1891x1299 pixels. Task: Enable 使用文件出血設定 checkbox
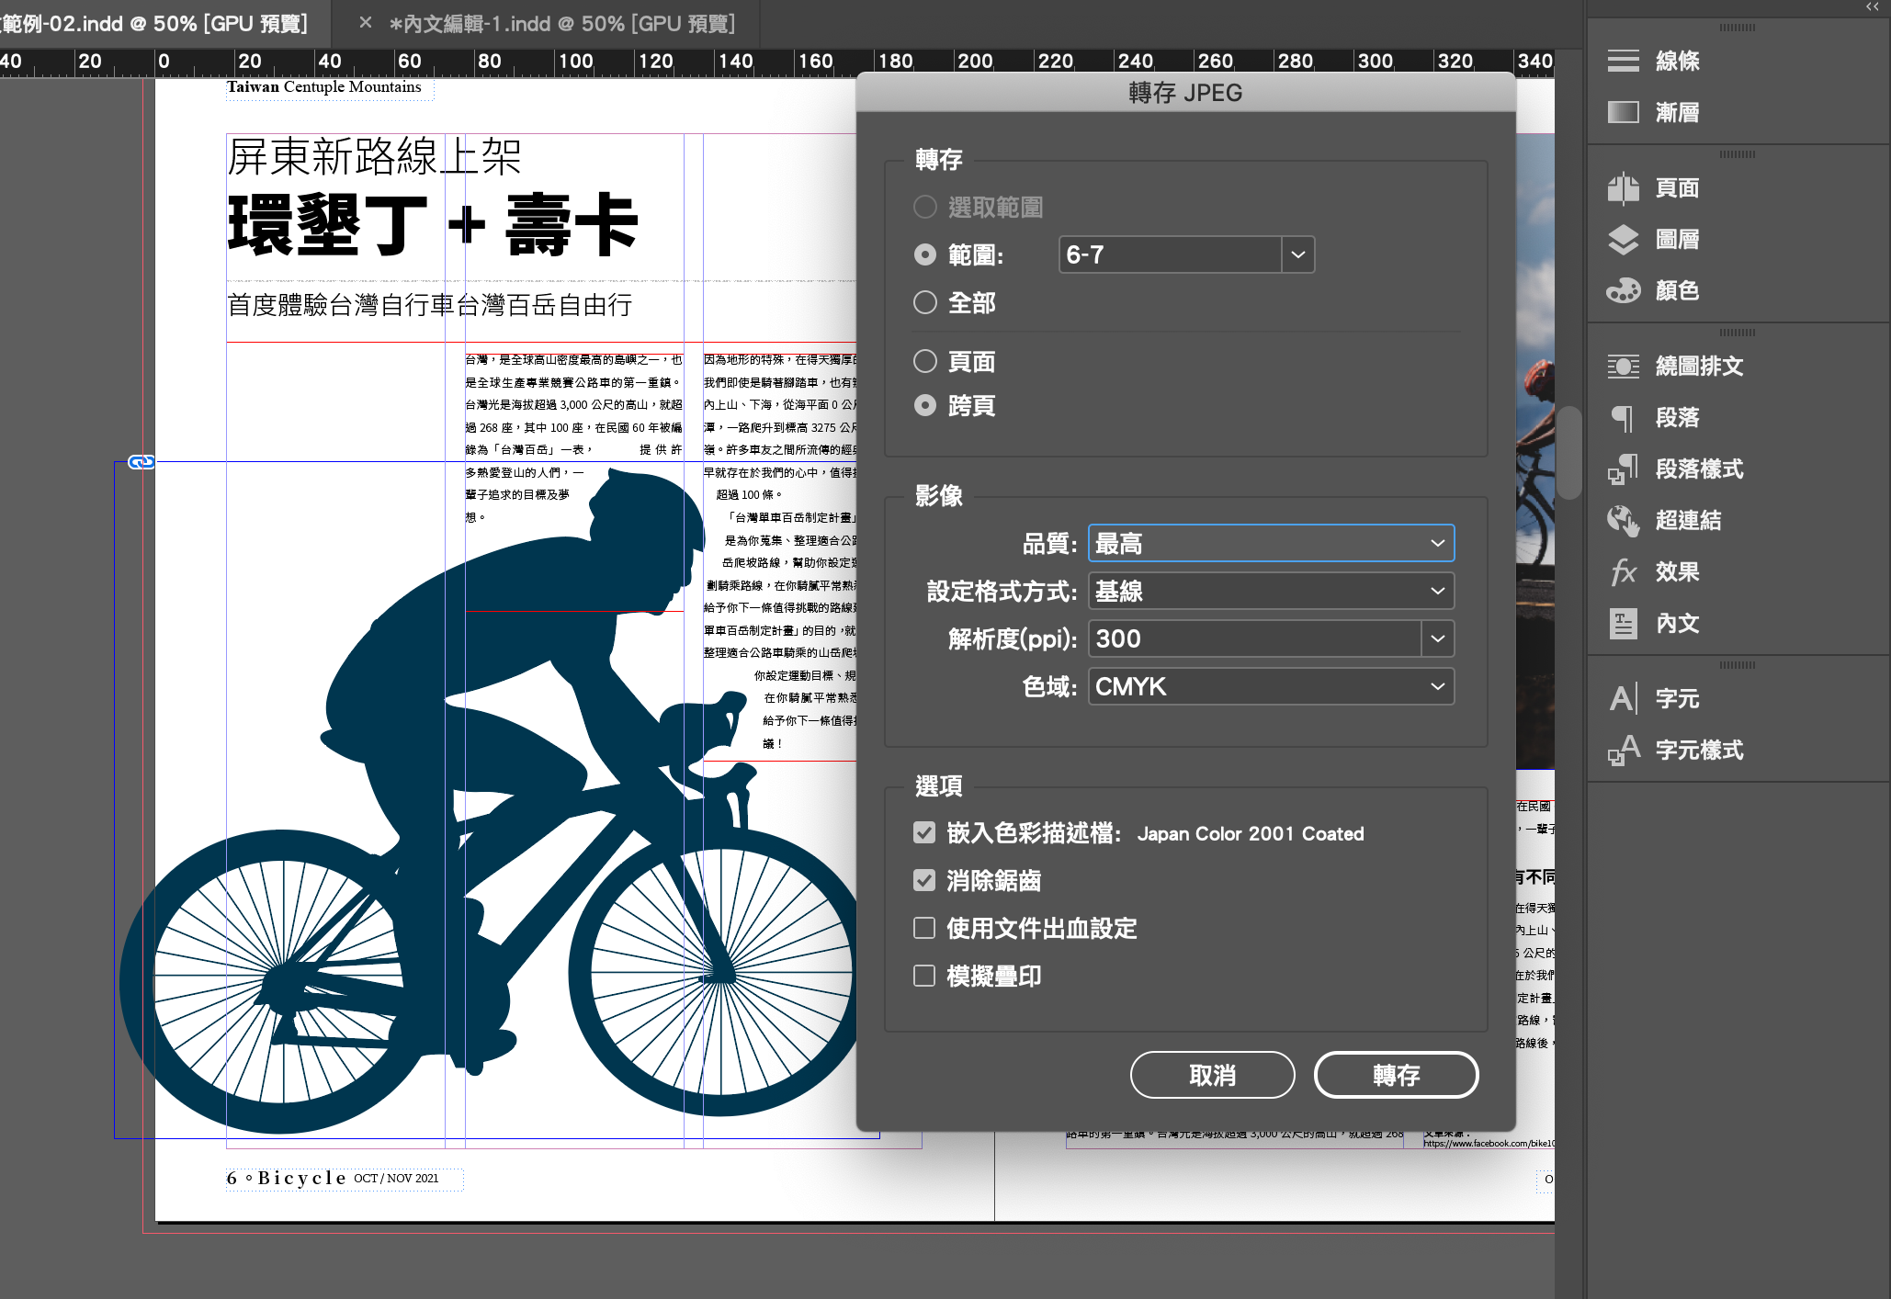(x=924, y=928)
